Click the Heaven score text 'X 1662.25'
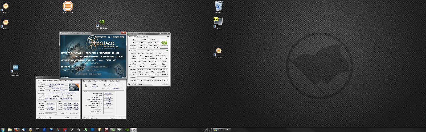The height and width of the screenshot is (132, 426). [x=116, y=37]
